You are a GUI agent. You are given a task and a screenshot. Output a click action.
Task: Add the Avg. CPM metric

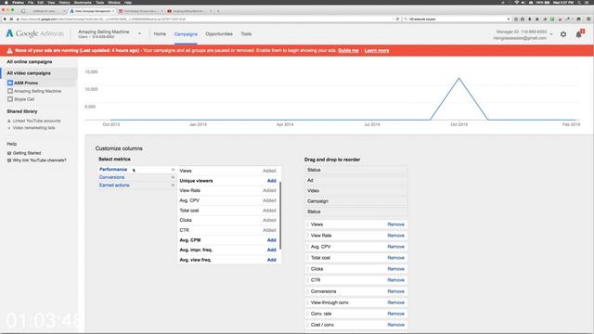click(271, 240)
